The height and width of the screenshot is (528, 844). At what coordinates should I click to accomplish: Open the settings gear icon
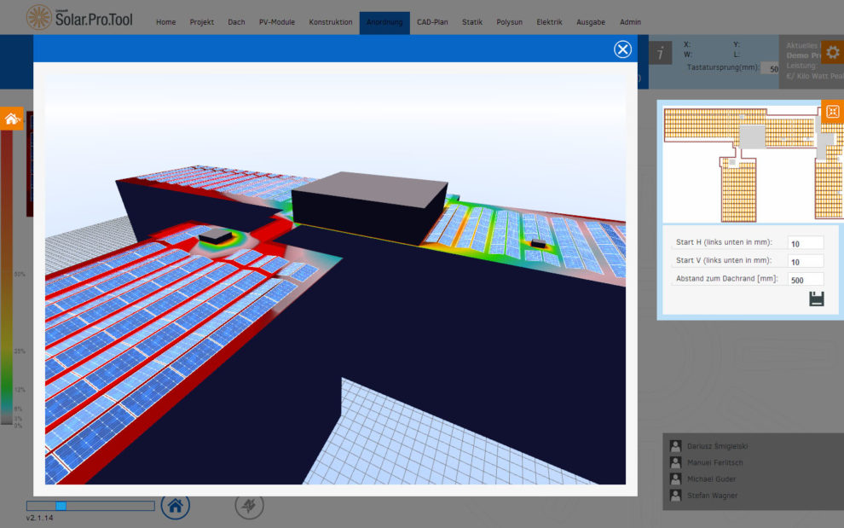click(x=832, y=52)
